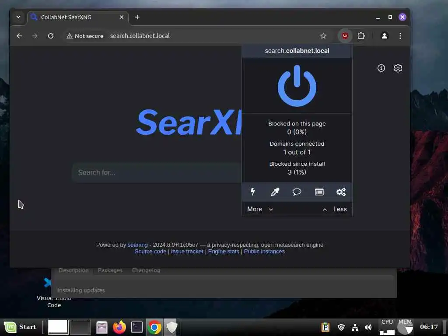Open uBlock zapper mode lightning icon

point(252,192)
